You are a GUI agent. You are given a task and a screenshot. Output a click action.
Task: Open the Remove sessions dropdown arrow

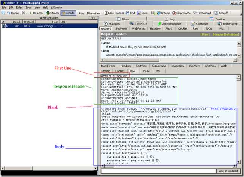27,13
